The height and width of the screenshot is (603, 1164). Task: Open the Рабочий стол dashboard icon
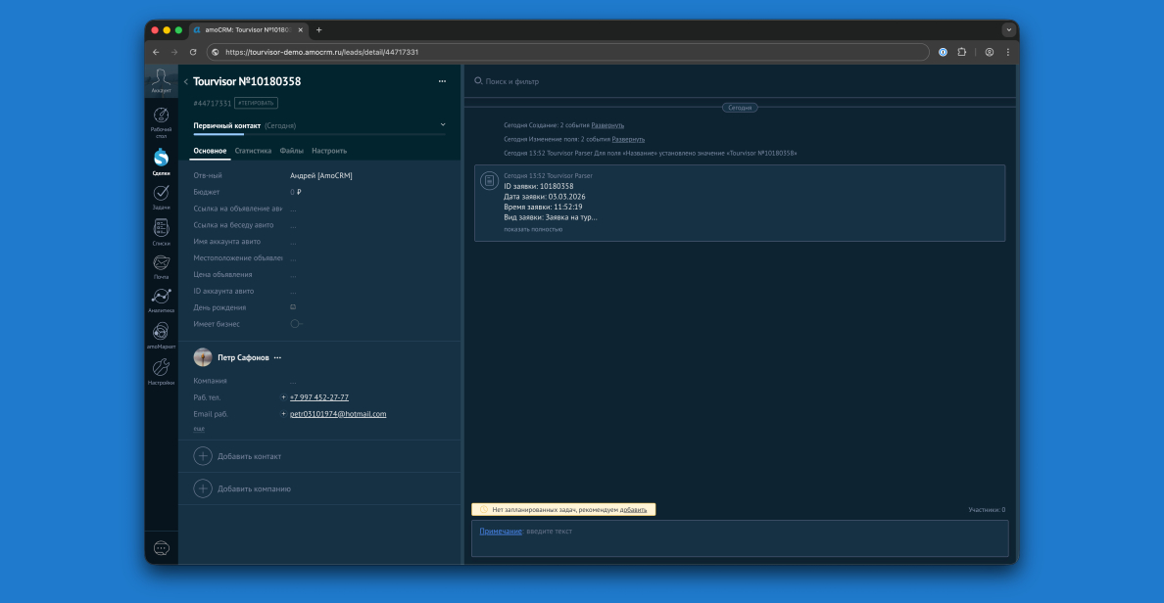(x=161, y=117)
